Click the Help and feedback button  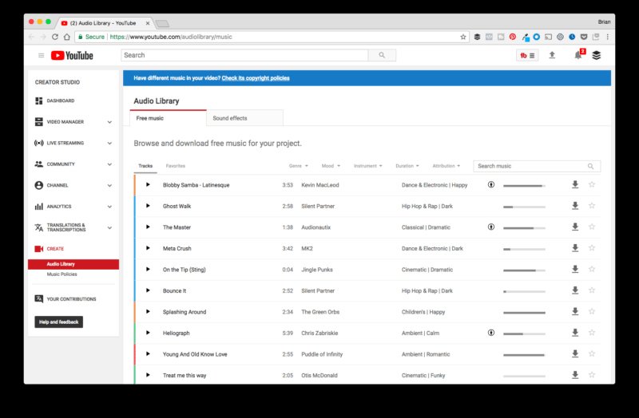[58, 322]
